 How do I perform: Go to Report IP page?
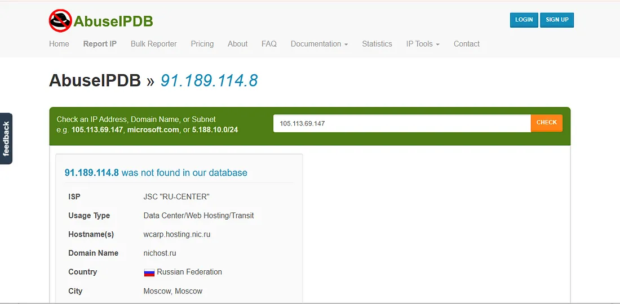(x=100, y=44)
